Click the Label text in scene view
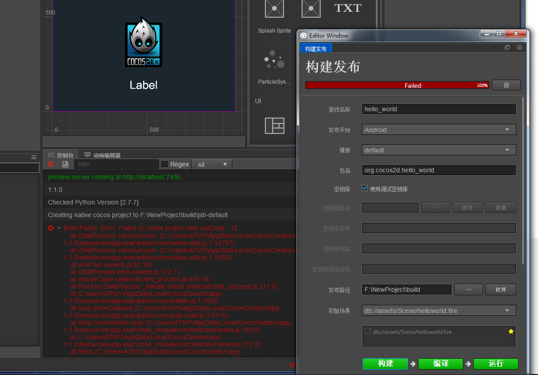 [144, 85]
